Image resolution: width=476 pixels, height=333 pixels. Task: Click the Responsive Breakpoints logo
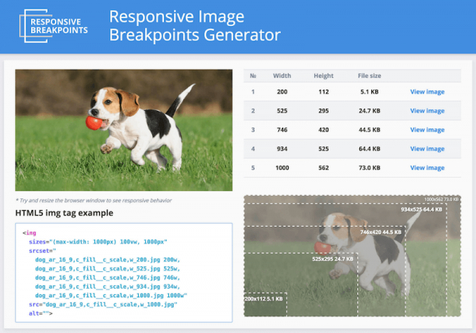click(56, 25)
